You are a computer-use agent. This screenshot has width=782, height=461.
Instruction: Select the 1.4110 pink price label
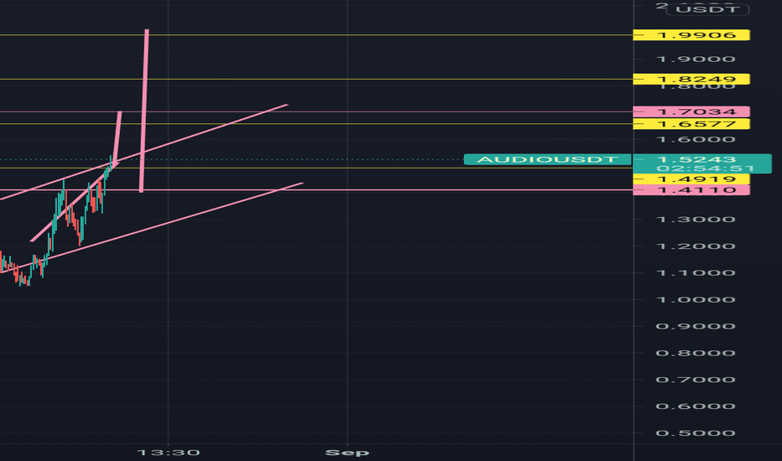[x=691, y=190]
